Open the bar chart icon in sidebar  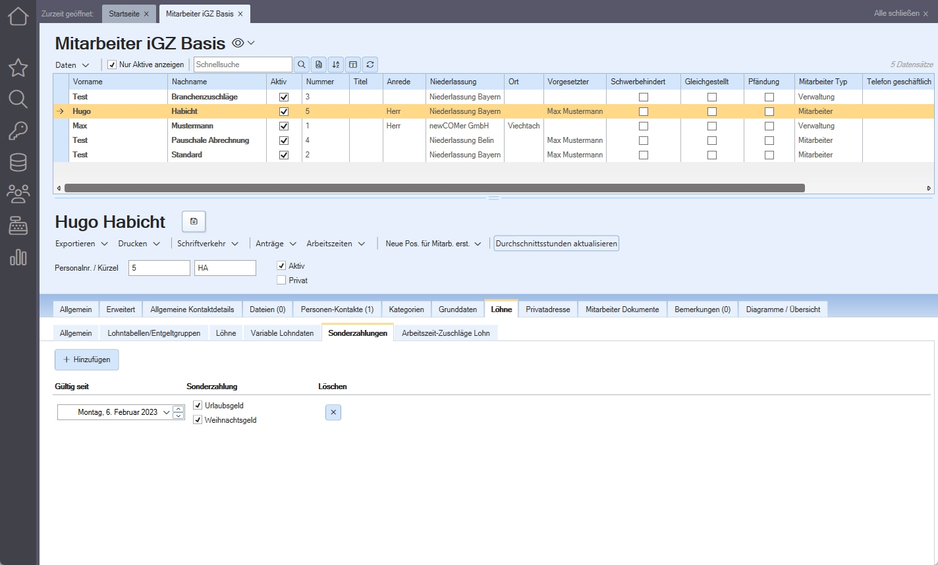(18, 257)
